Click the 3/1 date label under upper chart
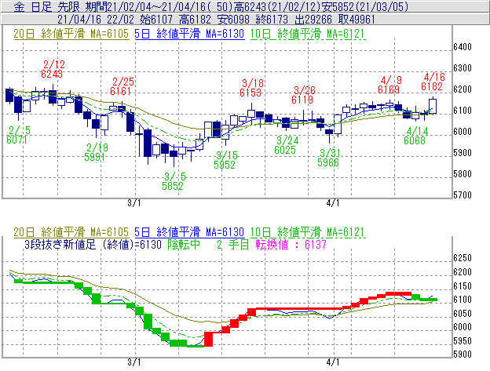Screen dimensions: 490x371 [133, 203]
